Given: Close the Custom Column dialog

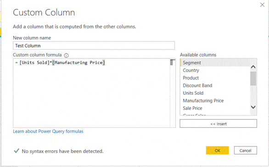Looking at the screenshot, I should 262,5.
